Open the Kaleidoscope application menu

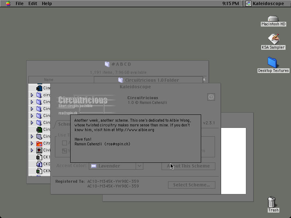tap(265, 4)
